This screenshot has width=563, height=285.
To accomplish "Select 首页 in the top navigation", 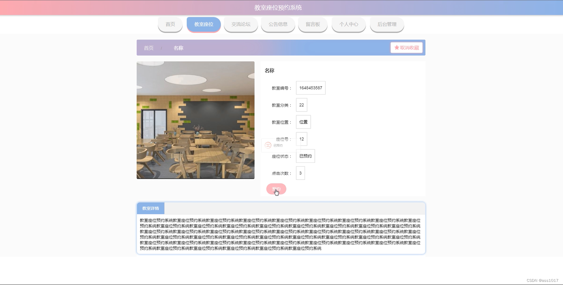I will click(170, 24).
